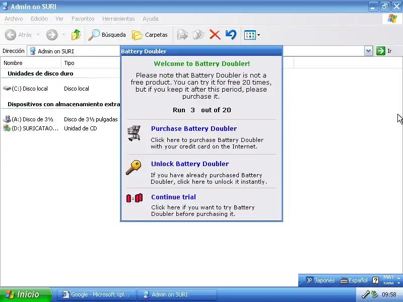Click the blue Undo arrow icon
Image resolution: width=403 pixels, height=302 pixels.
(x=231, y=35)
